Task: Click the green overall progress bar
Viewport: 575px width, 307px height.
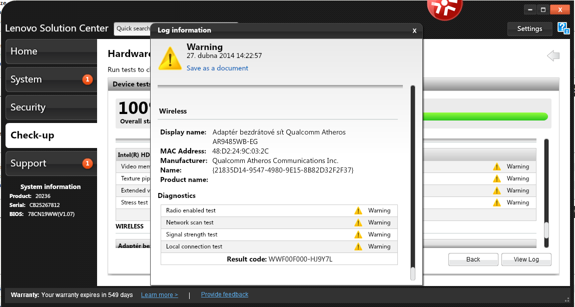Action: click(485, 116)
